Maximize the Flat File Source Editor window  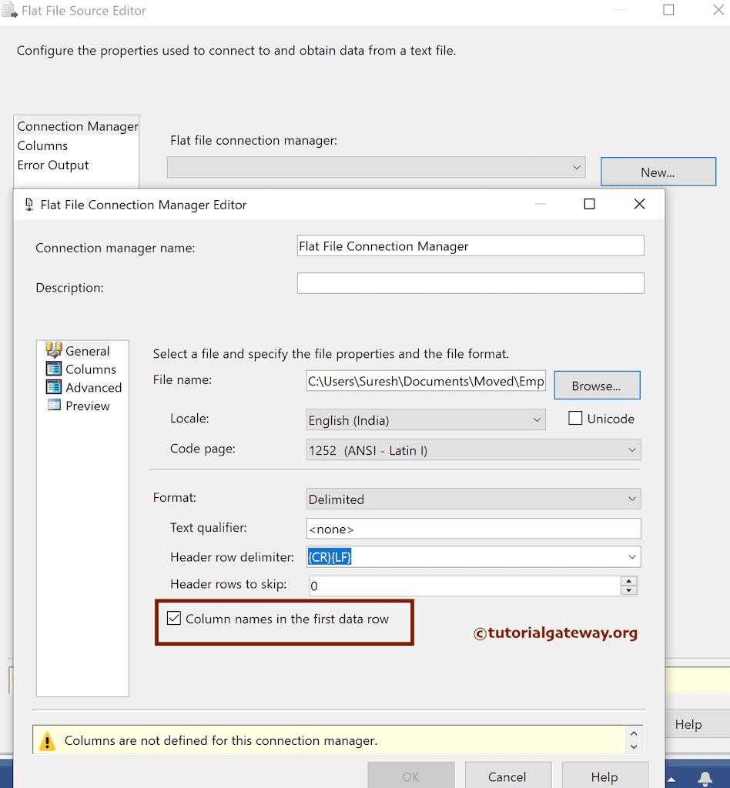668,9
